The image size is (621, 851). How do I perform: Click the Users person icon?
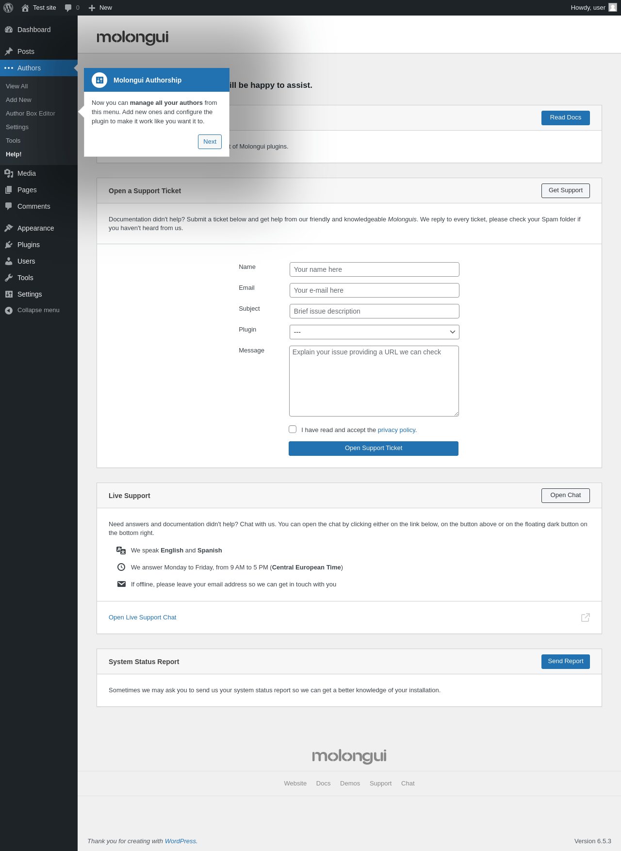click(9, 261)
